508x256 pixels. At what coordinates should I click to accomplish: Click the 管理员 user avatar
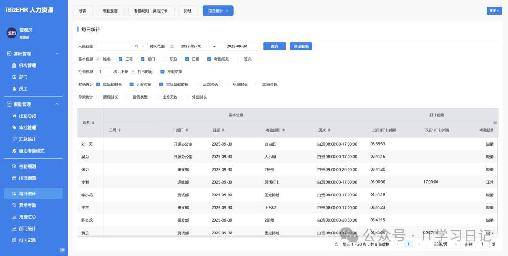[x=11, y=33]
